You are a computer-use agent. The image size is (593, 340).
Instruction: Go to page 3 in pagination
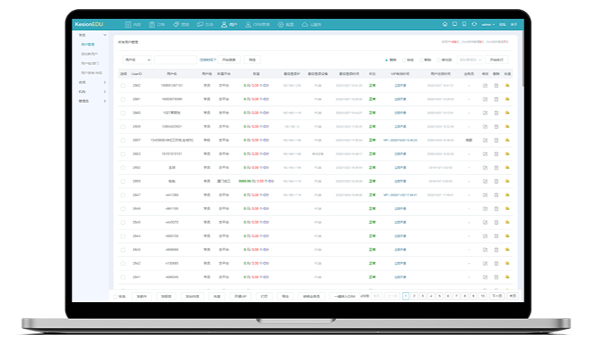(x=423, y=296)
